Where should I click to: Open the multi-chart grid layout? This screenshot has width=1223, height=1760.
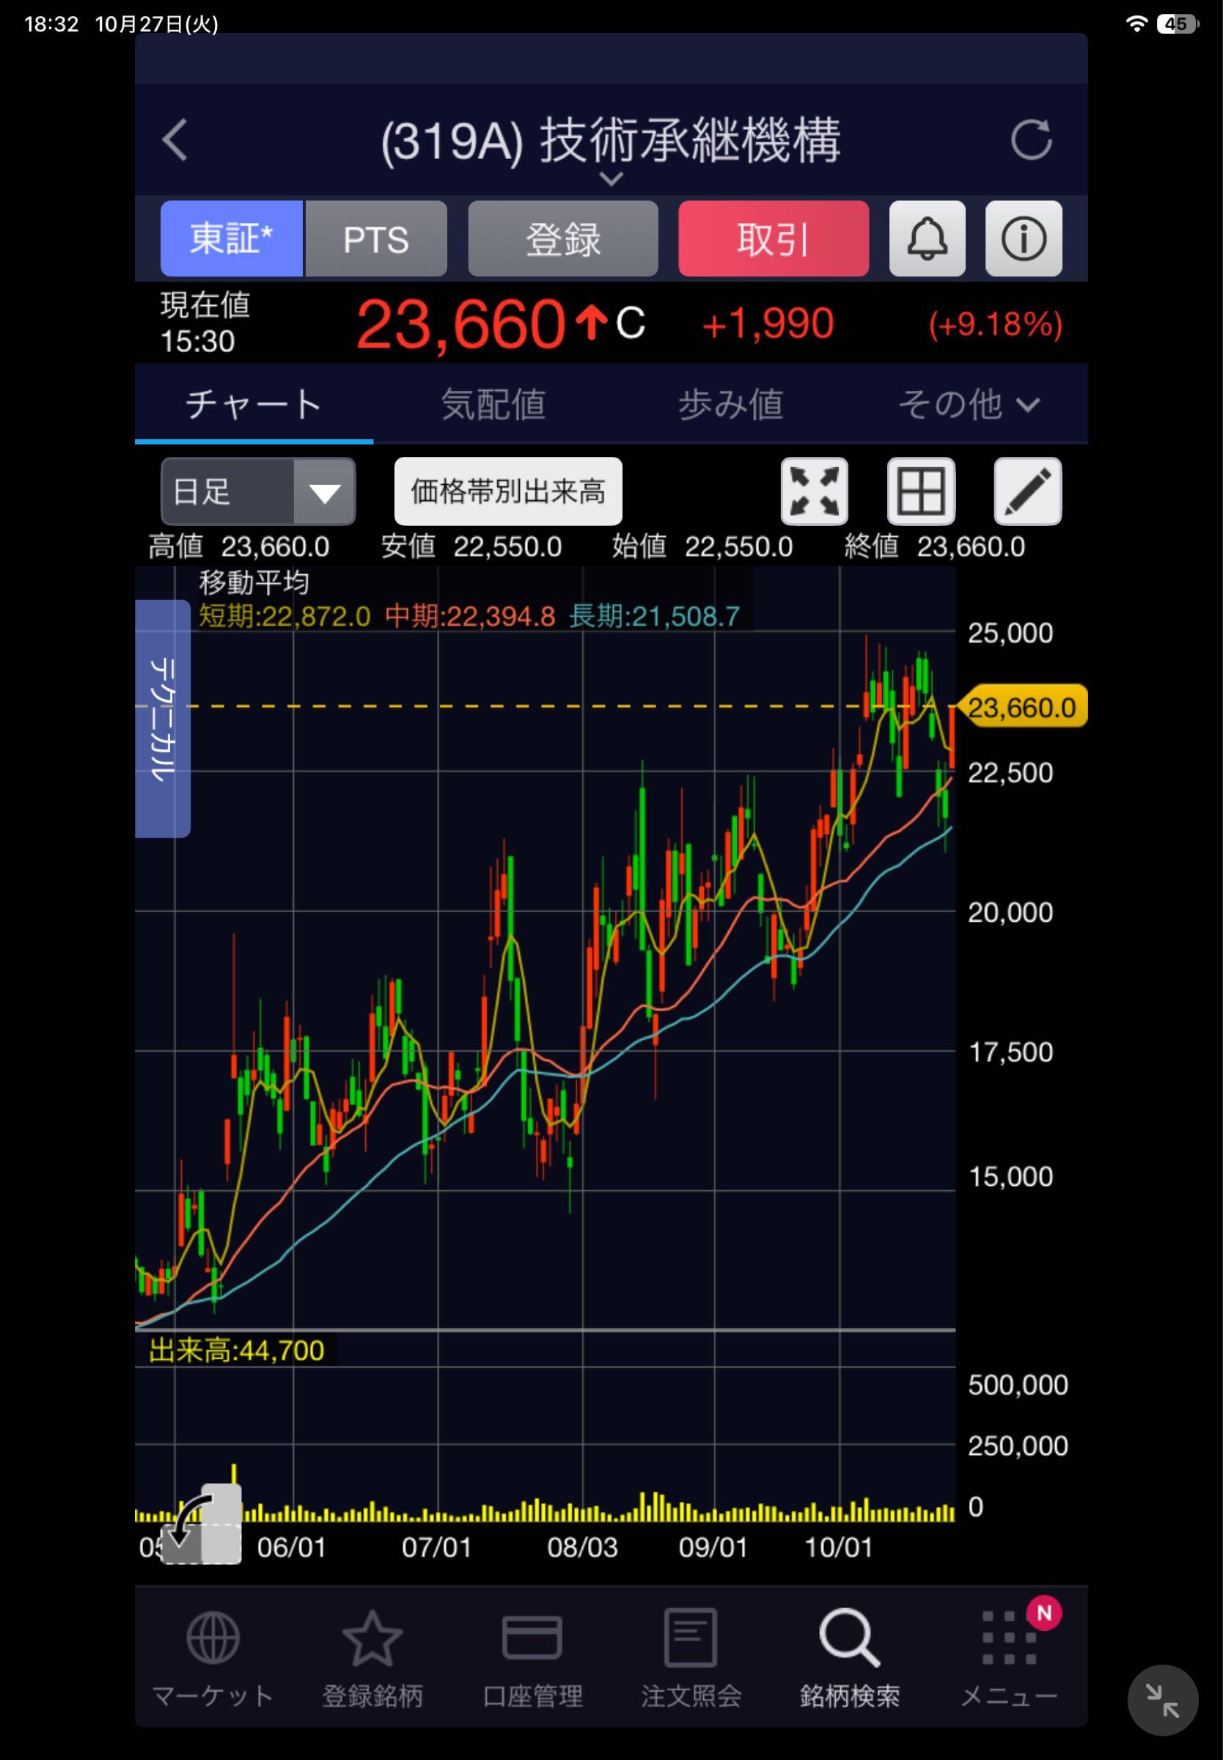(x=920, y=491)
